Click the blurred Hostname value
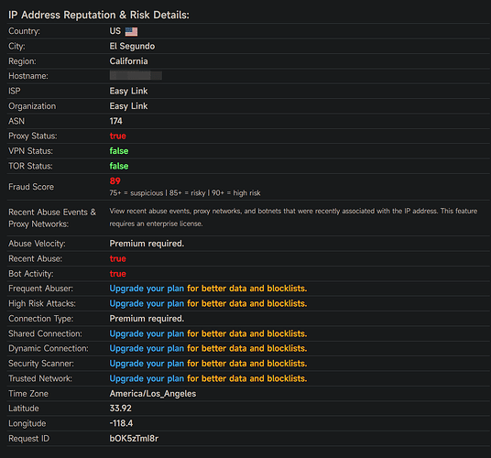This screenshot has height=458, width=491. tap(136, 76)
